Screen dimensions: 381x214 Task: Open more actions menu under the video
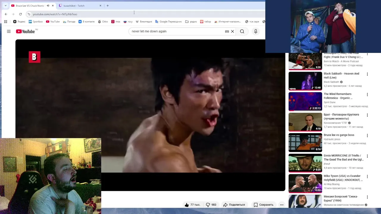coord(282,205)
